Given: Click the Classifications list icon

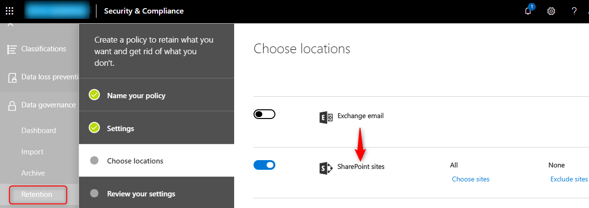Looking at the screenshot, I should 12,49.
